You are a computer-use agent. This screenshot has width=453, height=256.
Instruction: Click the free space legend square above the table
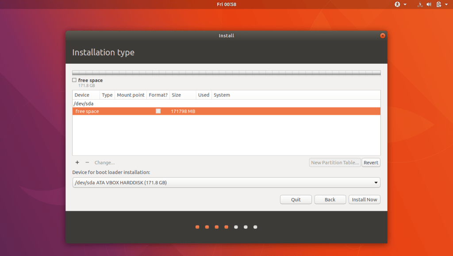pyautogui.click(x=74, y=80)
